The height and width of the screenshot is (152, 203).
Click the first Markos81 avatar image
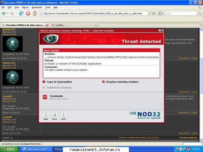[13, 44]
